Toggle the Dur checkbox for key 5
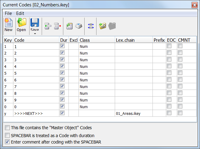 pyautogui.click(x=62, y=73)
